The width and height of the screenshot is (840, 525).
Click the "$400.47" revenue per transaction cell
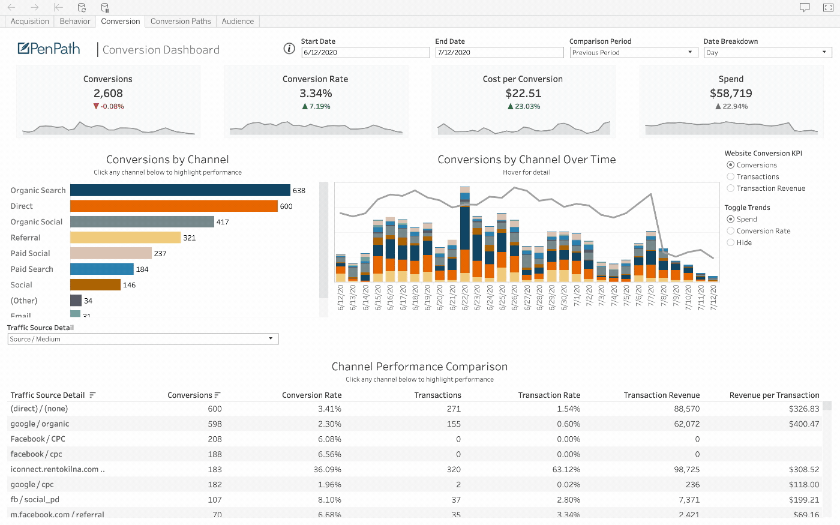click(x=804, y=424)
